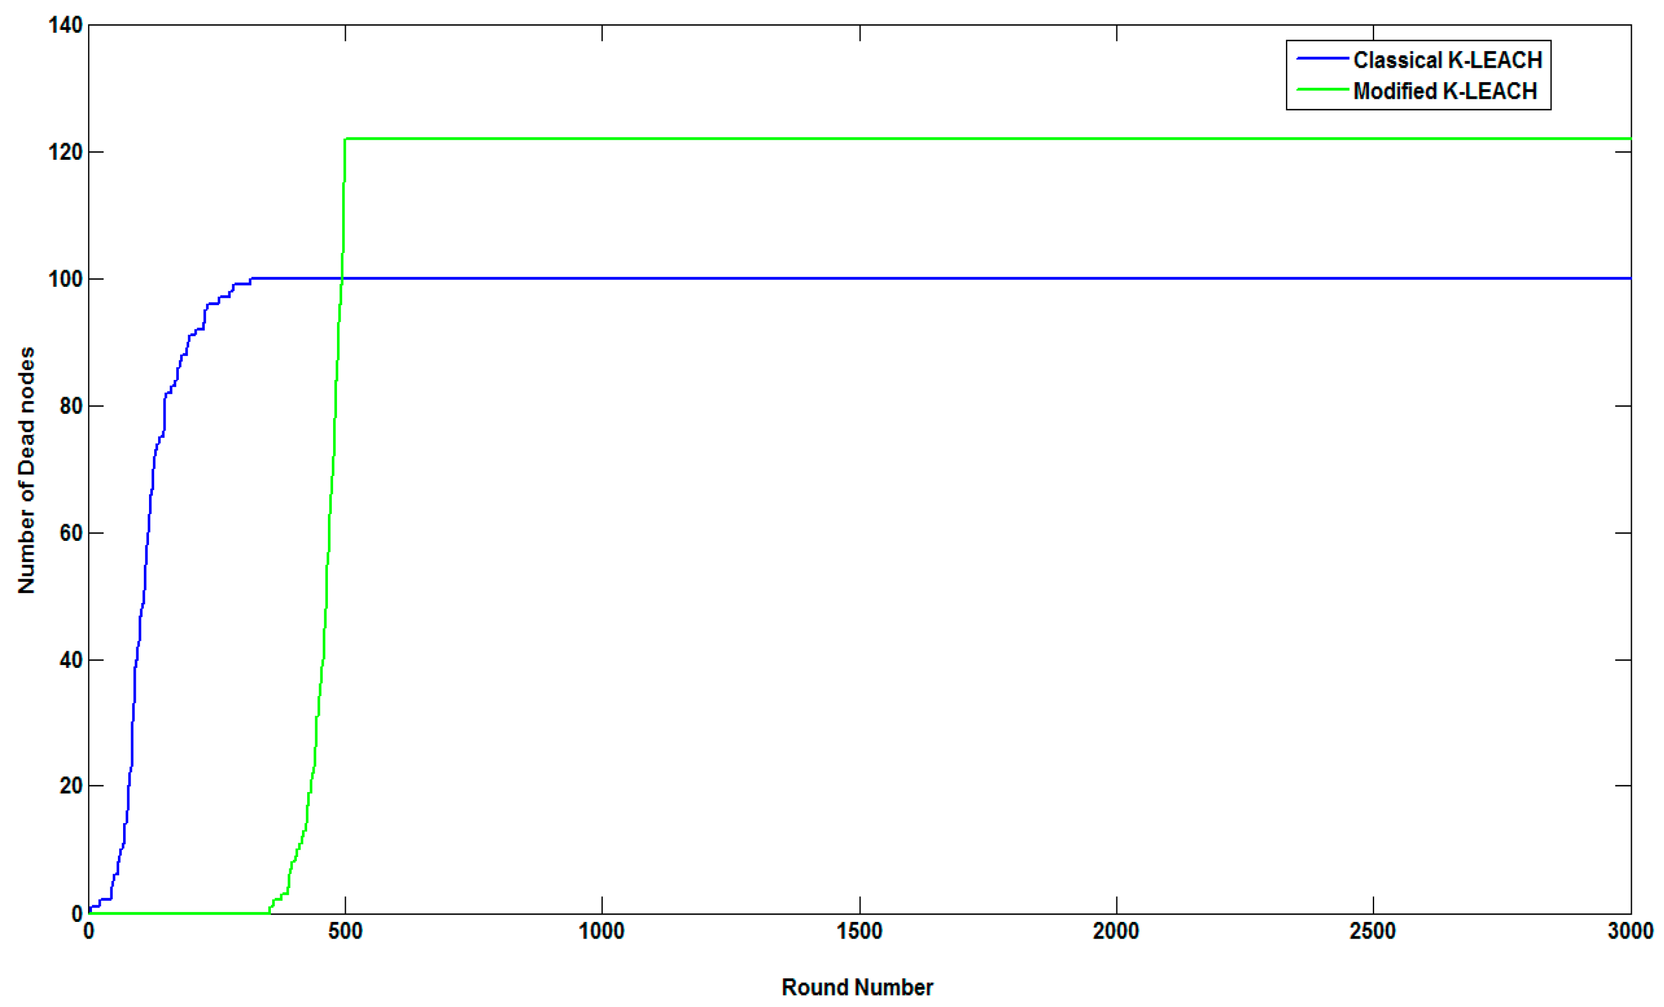The height and width of the screenshot is (1007, 1664).
Task: Click the 1000 tick label on x-axis
Action: click(x=602, y=931)
